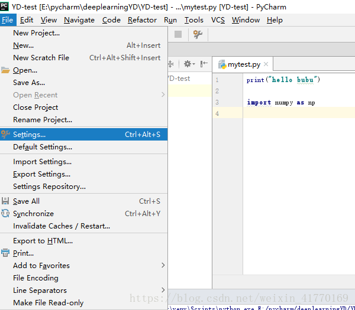Choose Export Settings... entry

tap(84, 174)
